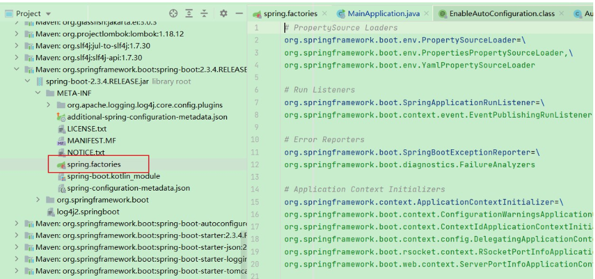Expand Maven lombok:1.18.12 library node
Image resolution: width=595 pixels, height=279 pixels.
(x=16, y=34)
